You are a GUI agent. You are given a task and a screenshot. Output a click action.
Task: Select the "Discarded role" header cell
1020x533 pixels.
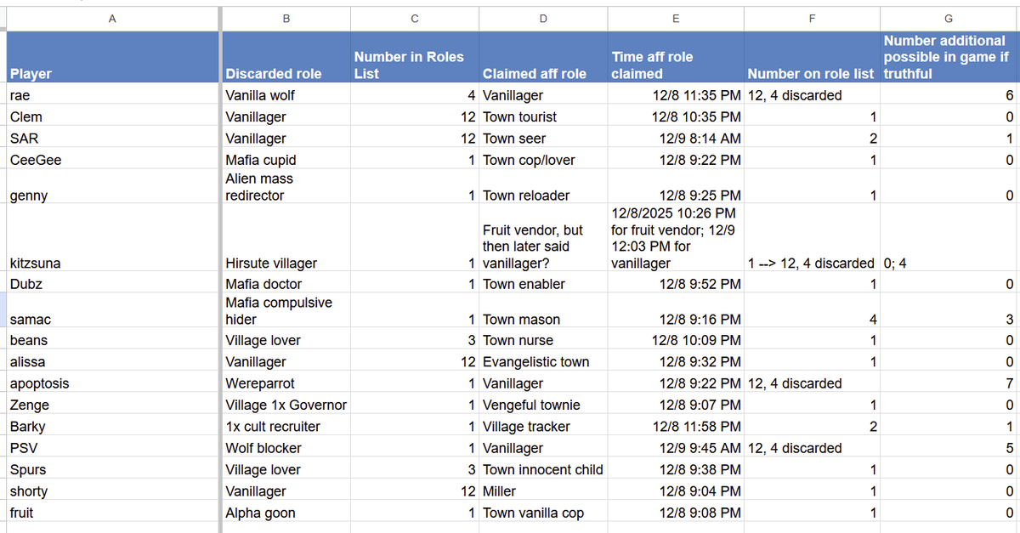pyautogui.click(x=274, y=74)
